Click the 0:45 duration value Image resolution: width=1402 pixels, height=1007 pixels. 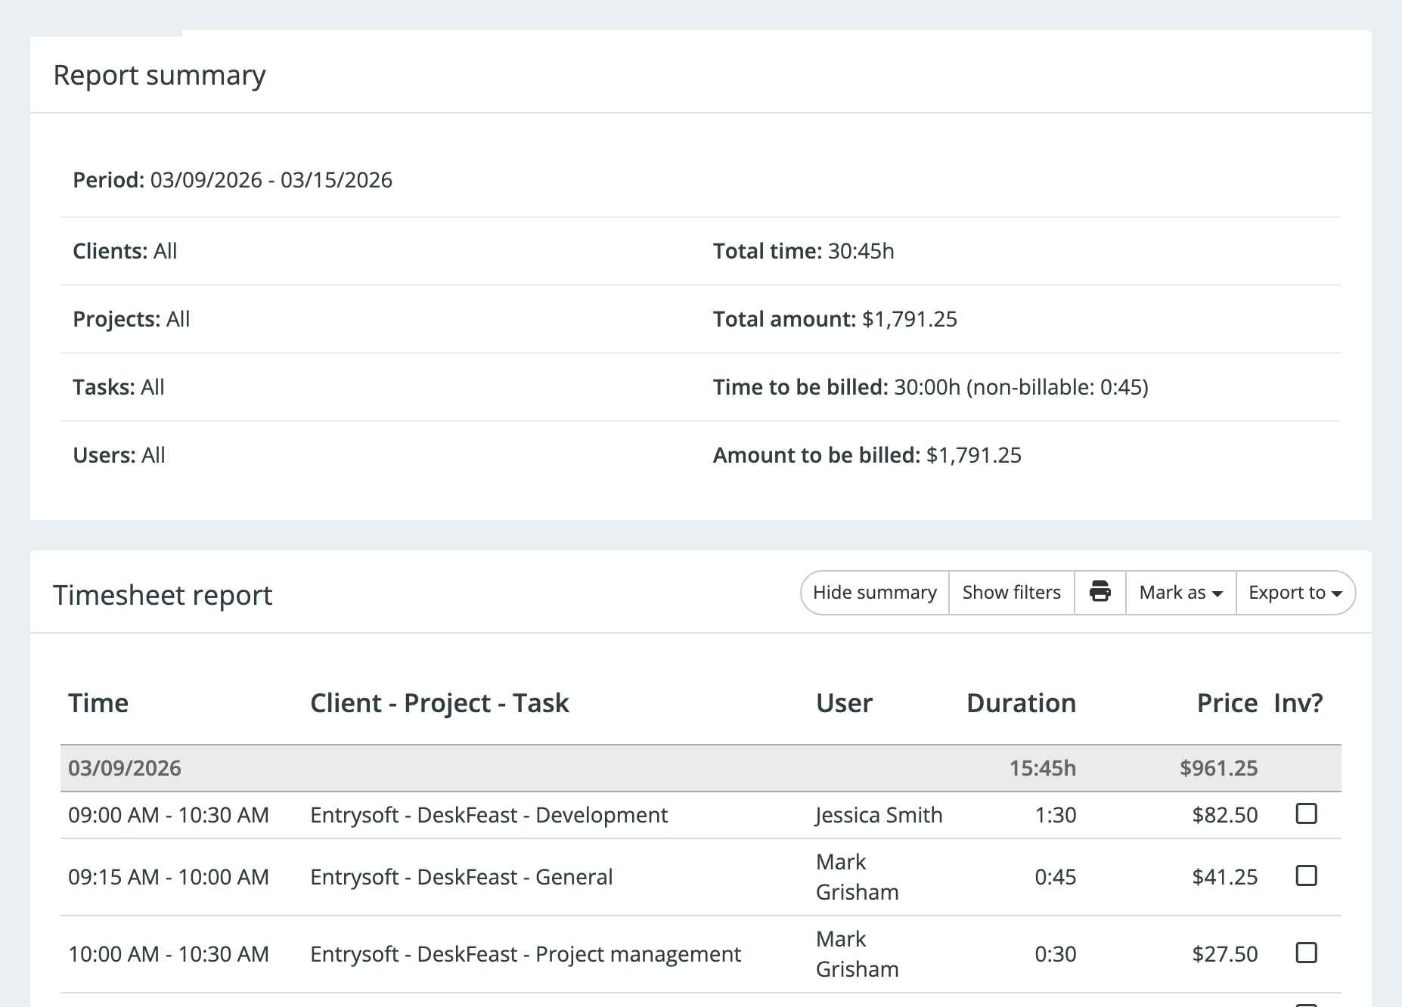pos(1056,877)
